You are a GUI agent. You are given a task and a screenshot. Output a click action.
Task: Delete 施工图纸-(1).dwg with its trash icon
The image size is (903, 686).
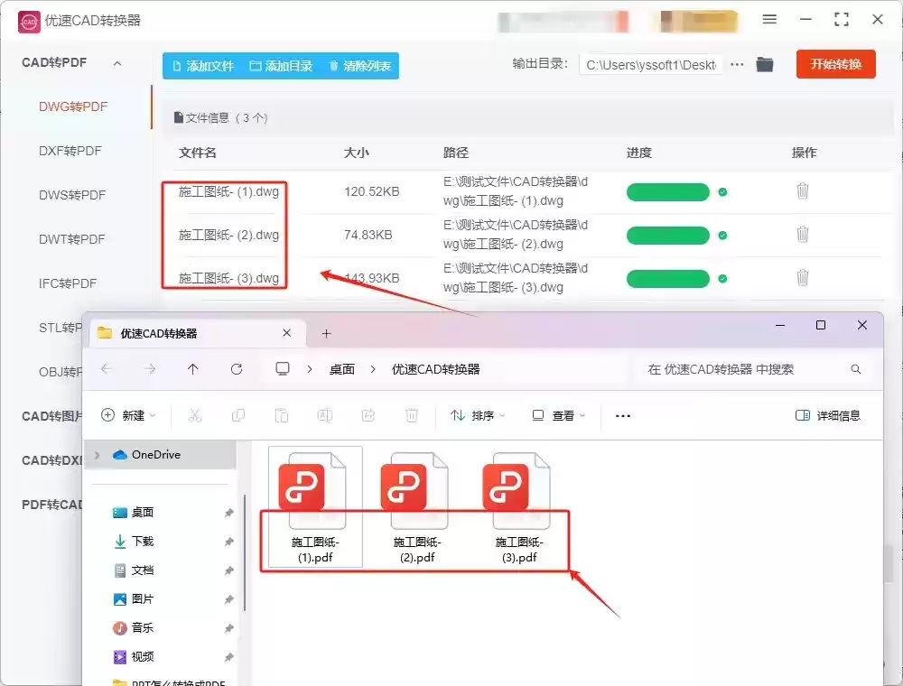pyautogui.click(x=803, y=191)
